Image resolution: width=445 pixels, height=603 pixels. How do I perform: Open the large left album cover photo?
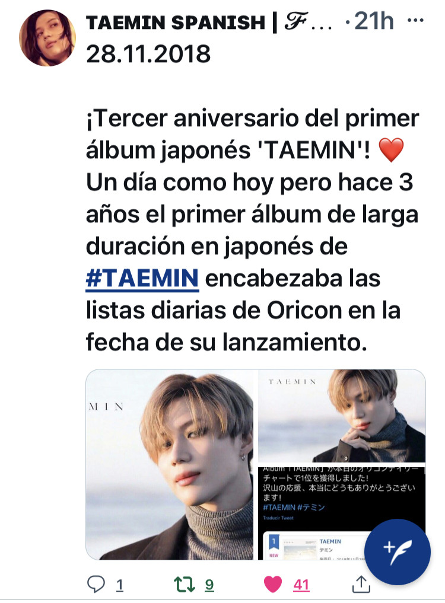170,464
